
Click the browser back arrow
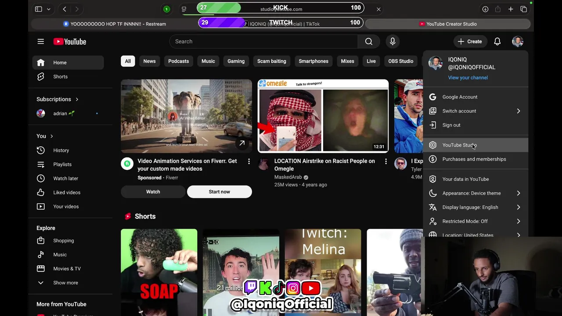[x=65, y=9]
